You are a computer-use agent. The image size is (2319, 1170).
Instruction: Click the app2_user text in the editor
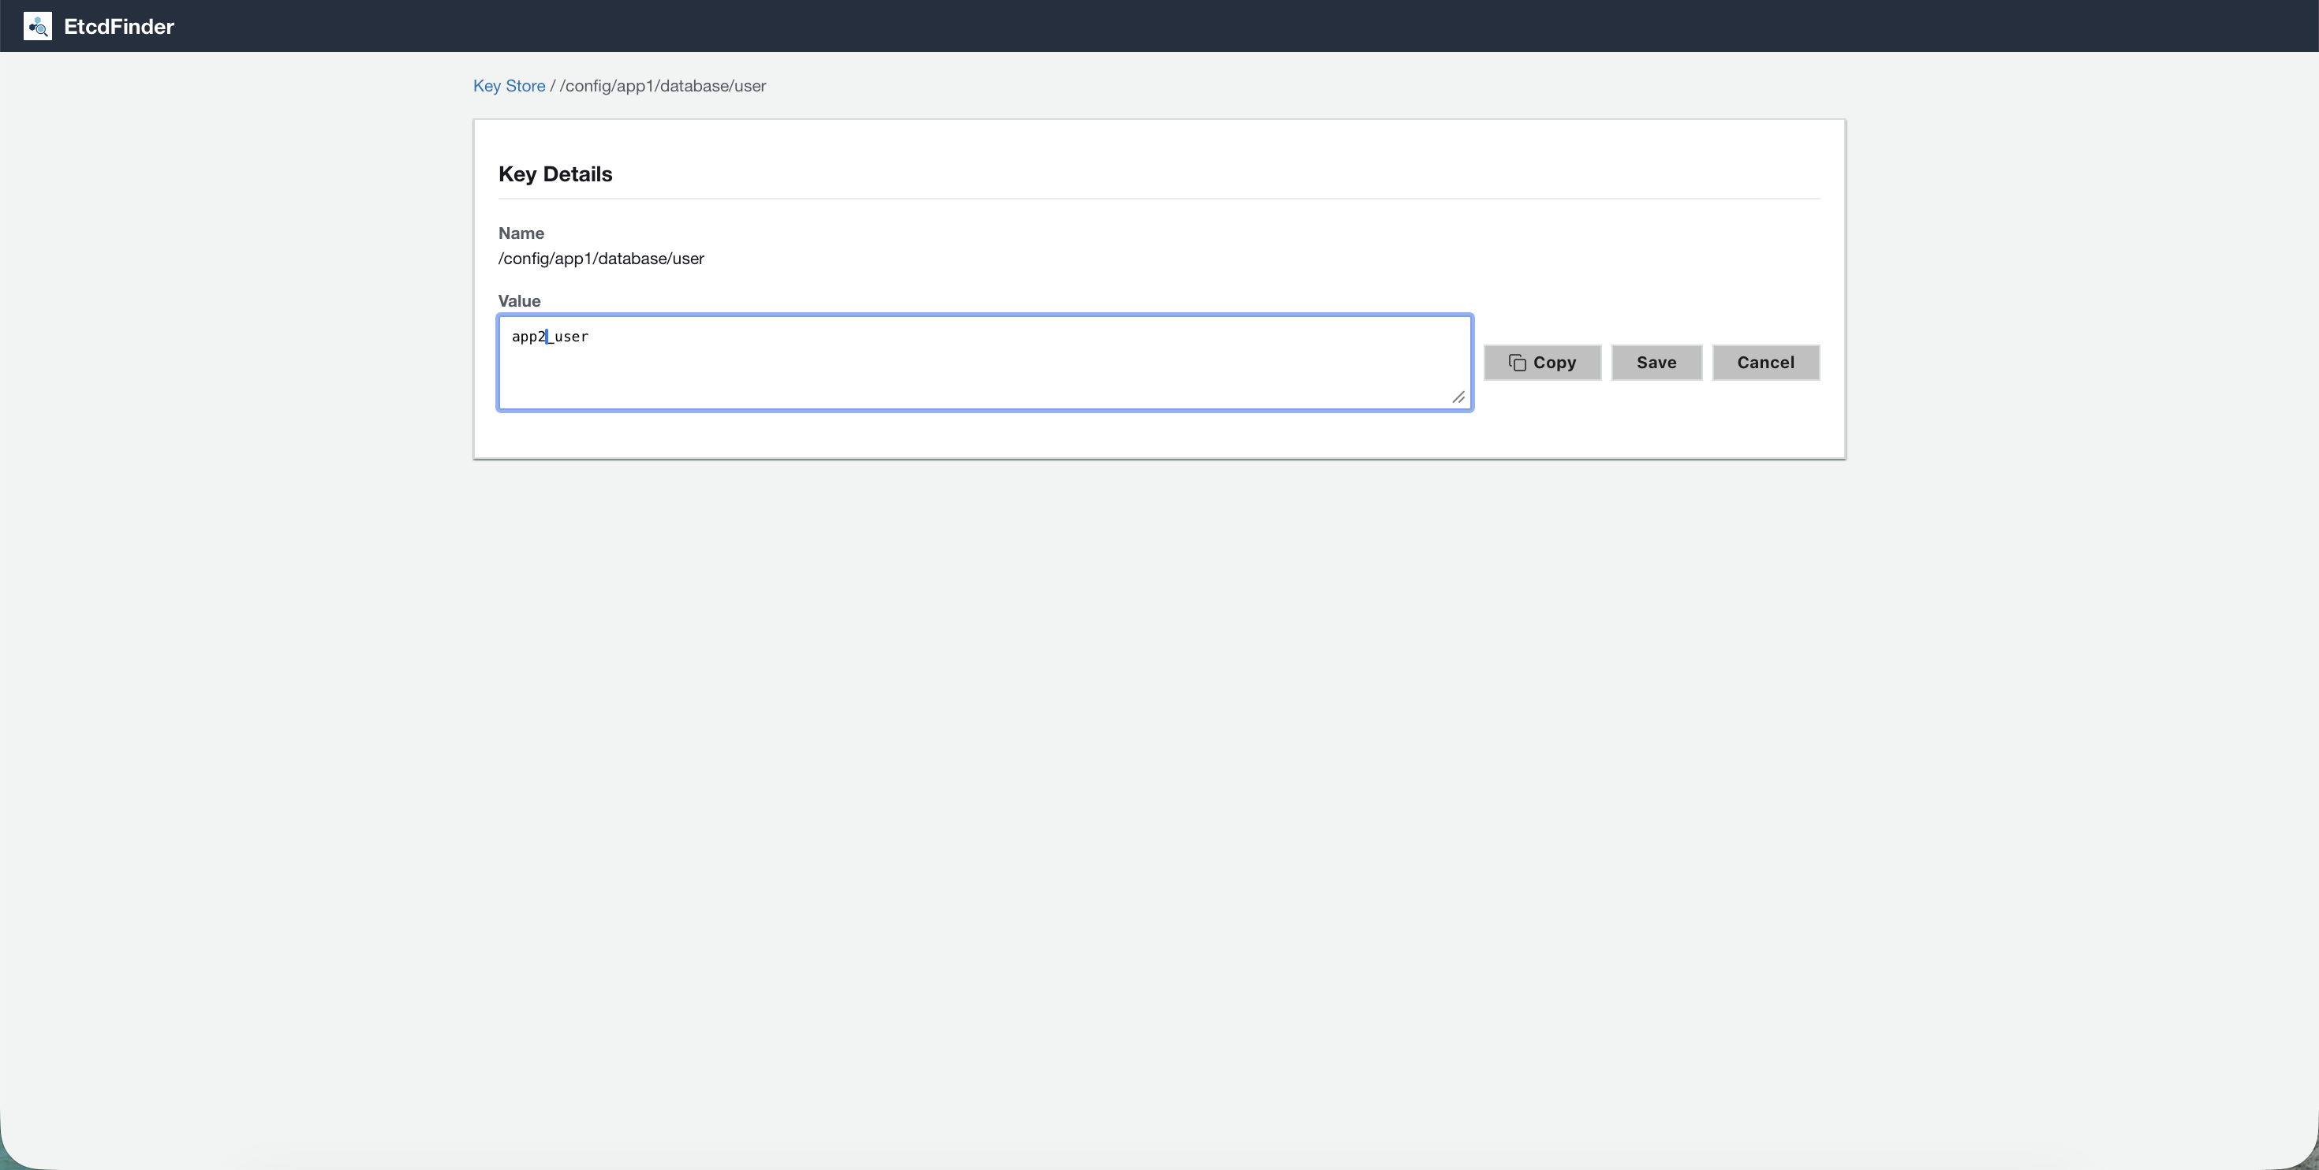550,336
